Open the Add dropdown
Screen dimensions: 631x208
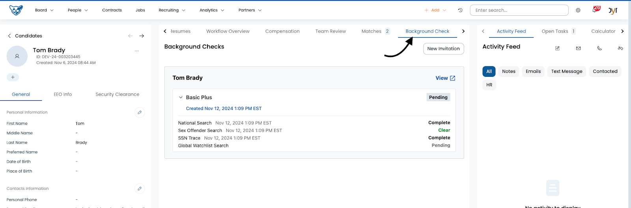coord(435,10)
